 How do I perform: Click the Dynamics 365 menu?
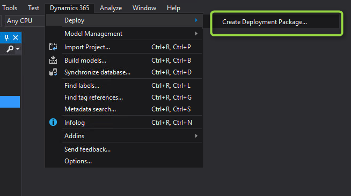click(69, 8)
